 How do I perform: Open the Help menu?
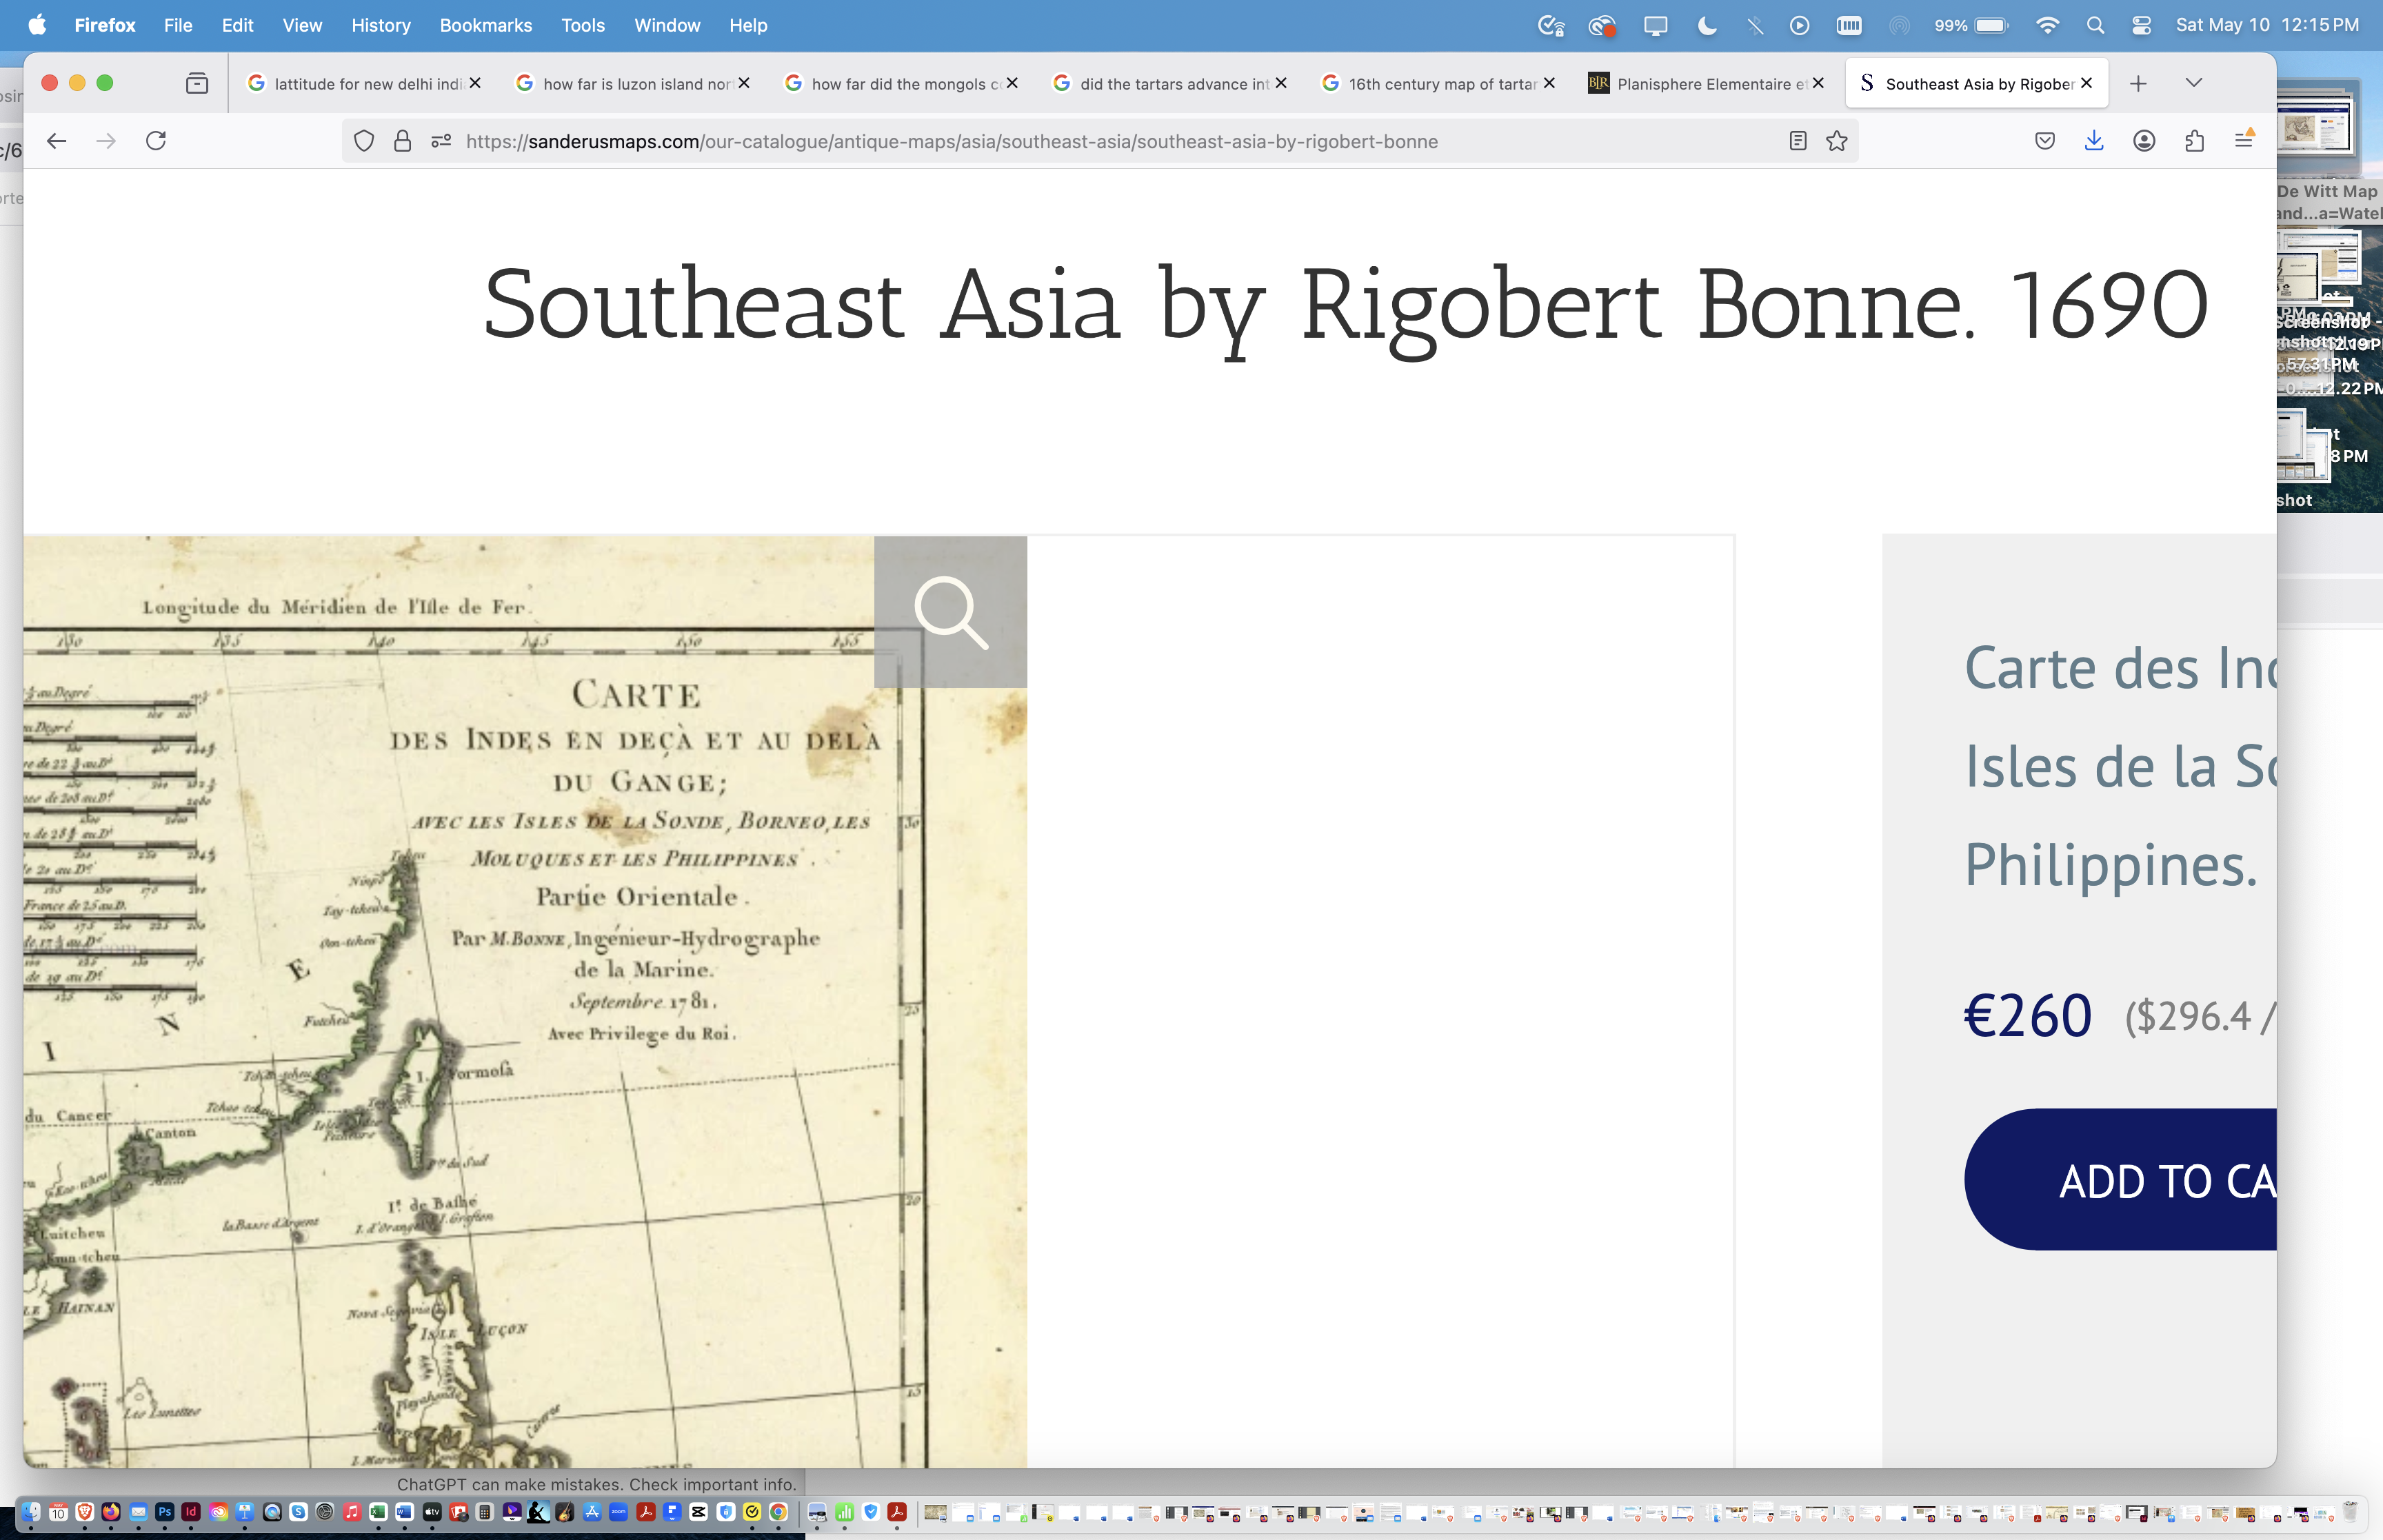click(x=748, y=25)
